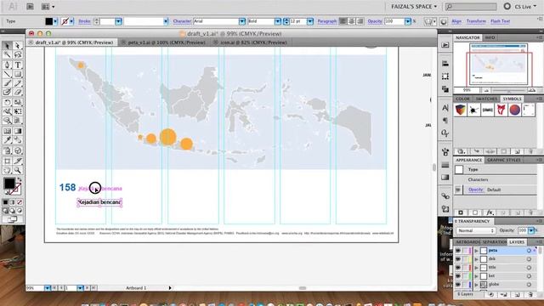The image size is (544, 306).
Task: Click the peta layer target circle
Action: coord(529,251)
